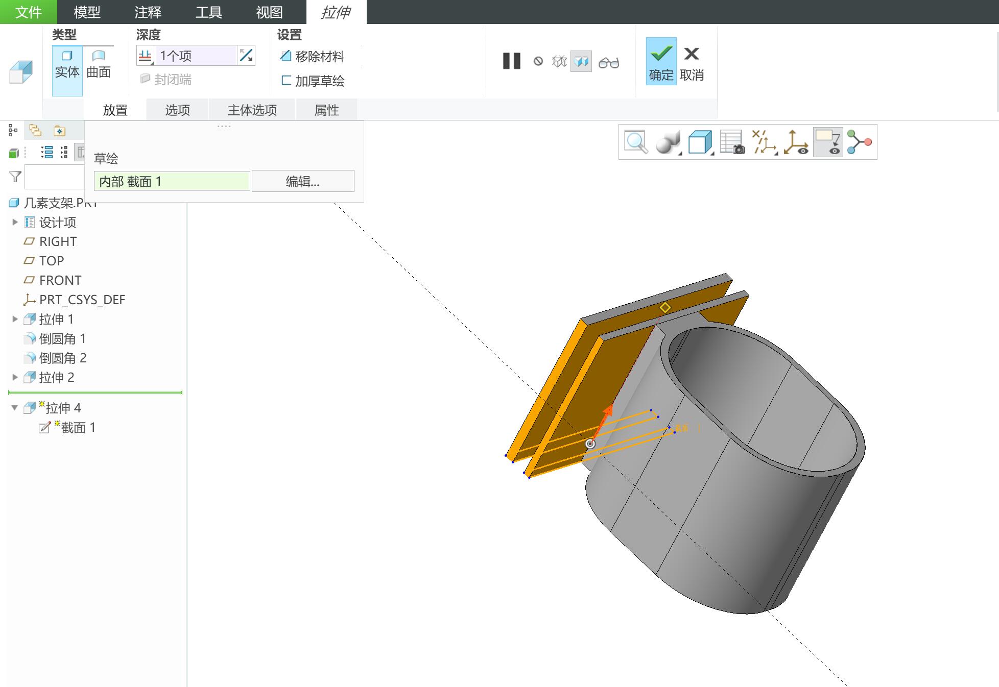Screen dimensions: 999x687
Task: Confirm the extrude with 确定
Action: (661, 61)
